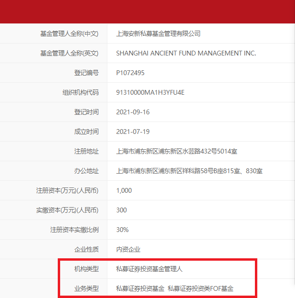Select business type 私募证券投资类FOF基金

[x=200, y=288]
